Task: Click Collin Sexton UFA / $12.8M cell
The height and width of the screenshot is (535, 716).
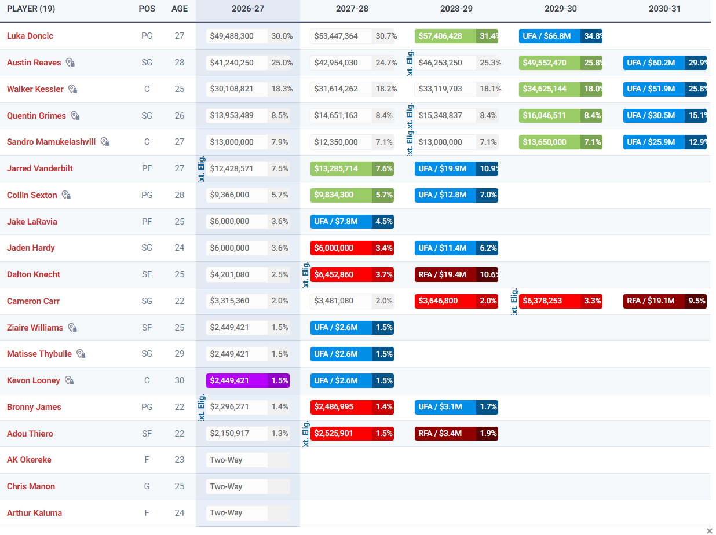Action: pyautogui.click(x=456, y=195)
